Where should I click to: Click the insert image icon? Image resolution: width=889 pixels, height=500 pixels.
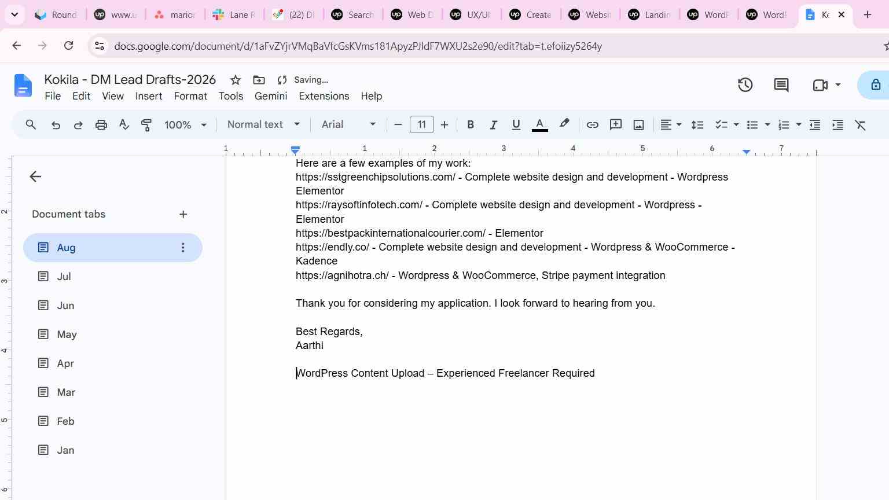coord(638,124)
